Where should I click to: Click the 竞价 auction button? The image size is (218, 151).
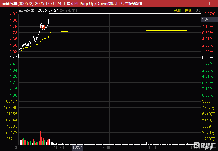[178, 11]
